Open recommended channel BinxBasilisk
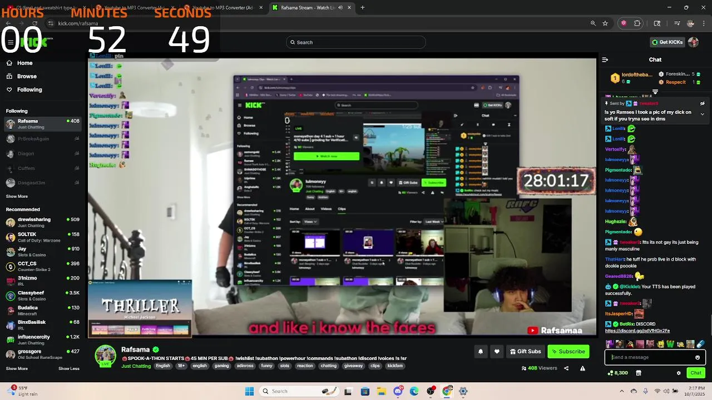The width and height of the screenshot is (712, 400). [x=43, y=325]
